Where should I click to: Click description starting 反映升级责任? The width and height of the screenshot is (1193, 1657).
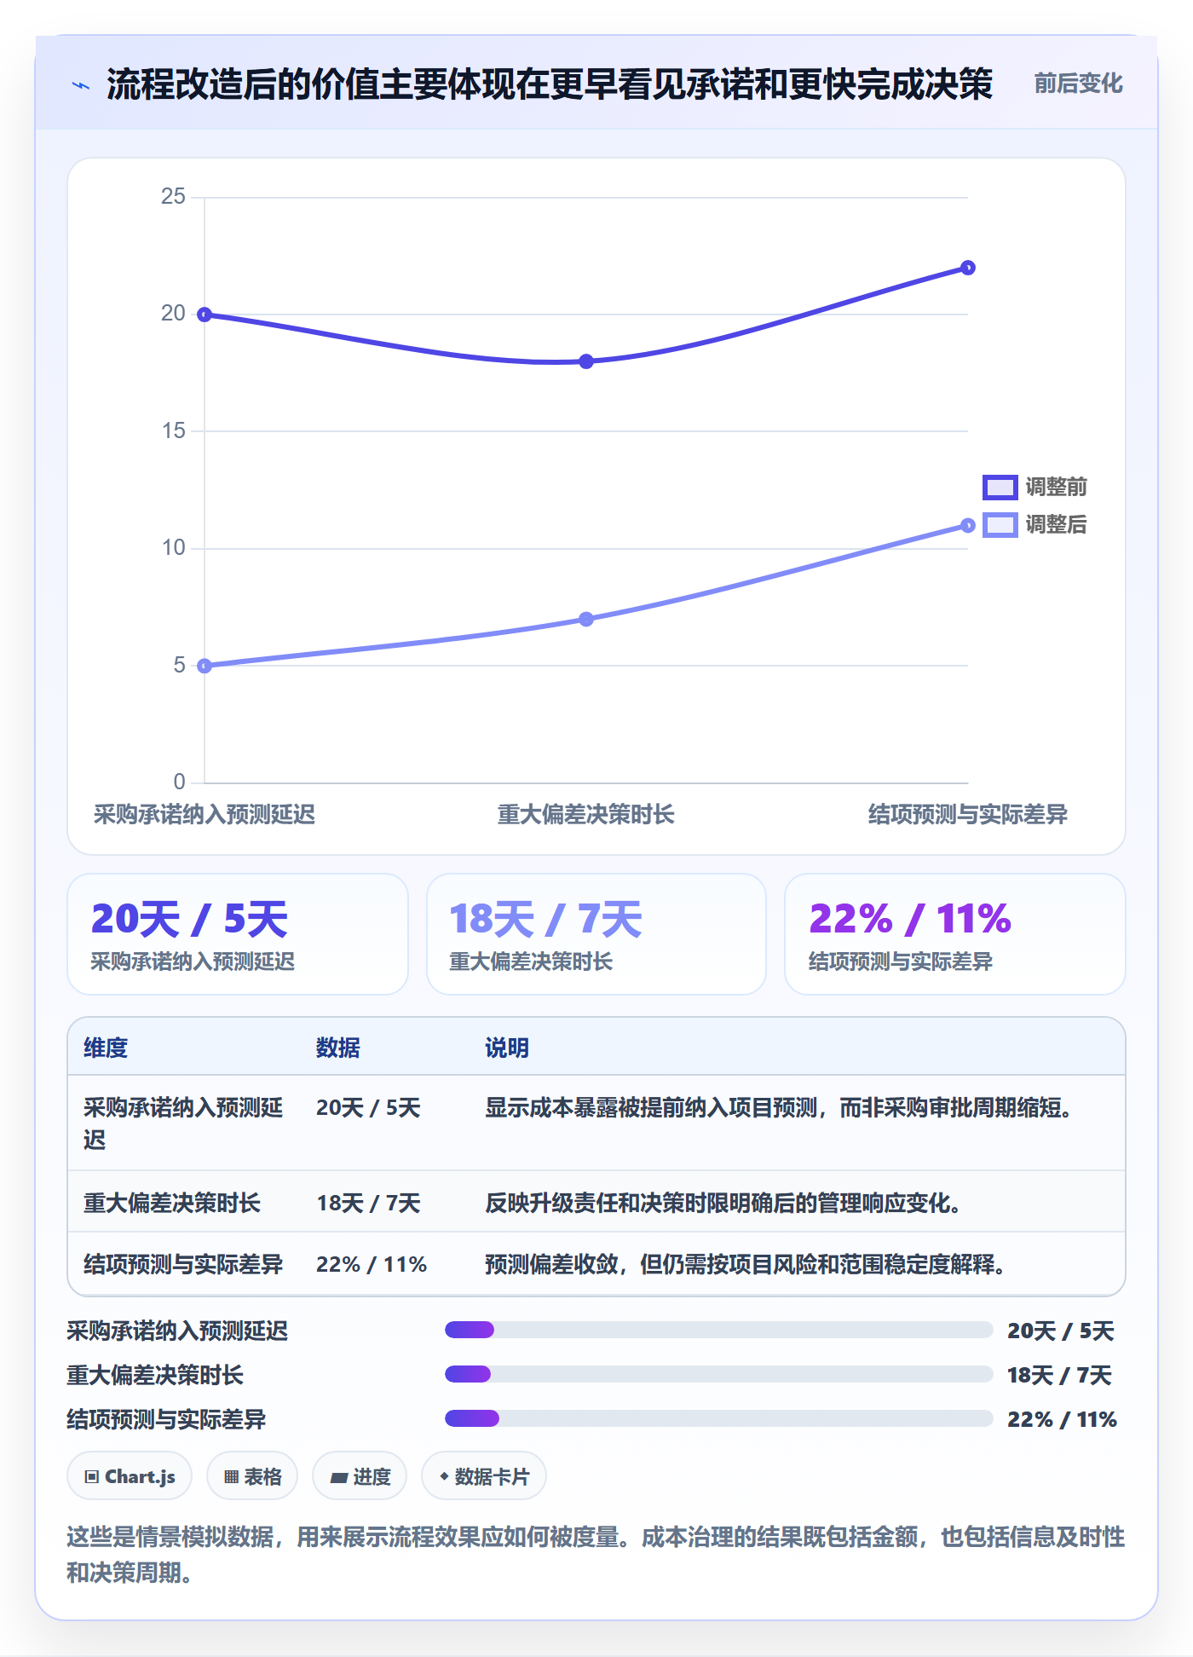point(723,1203)
